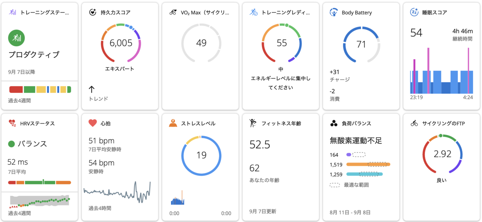Click the orange 1,519 load bar
The height and width of the screenshot is (222, 482).
(x=368, y=164)
